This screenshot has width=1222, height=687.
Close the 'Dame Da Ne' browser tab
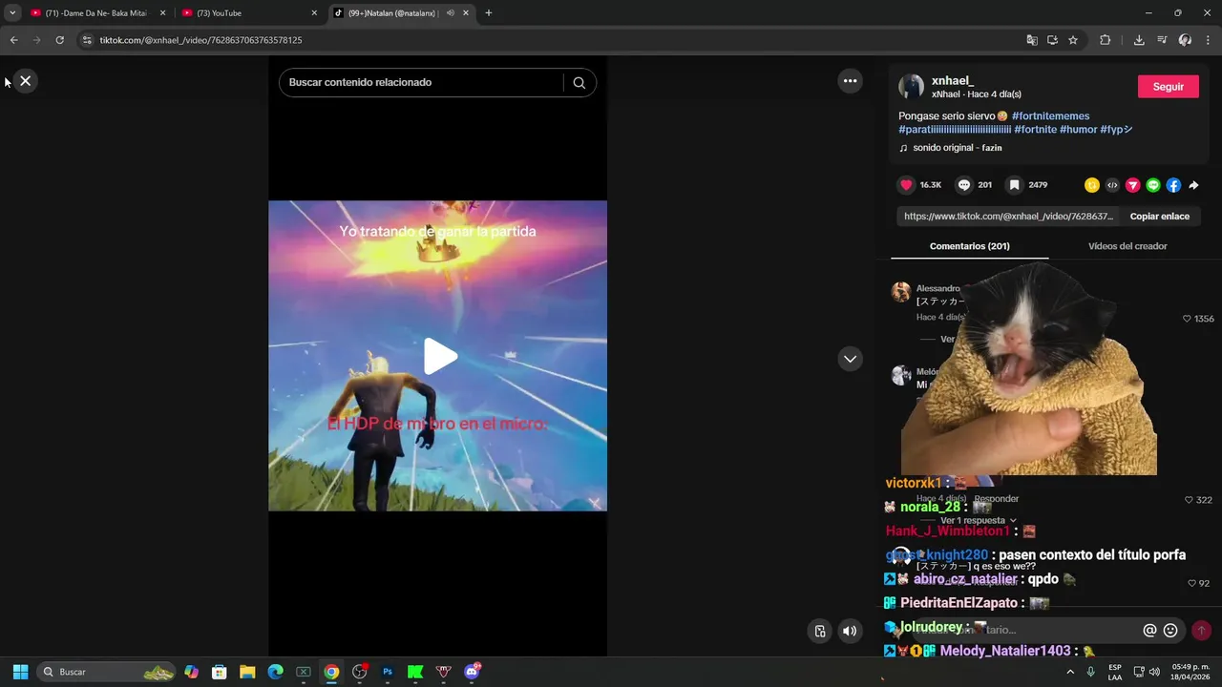[x=162, y=13]
